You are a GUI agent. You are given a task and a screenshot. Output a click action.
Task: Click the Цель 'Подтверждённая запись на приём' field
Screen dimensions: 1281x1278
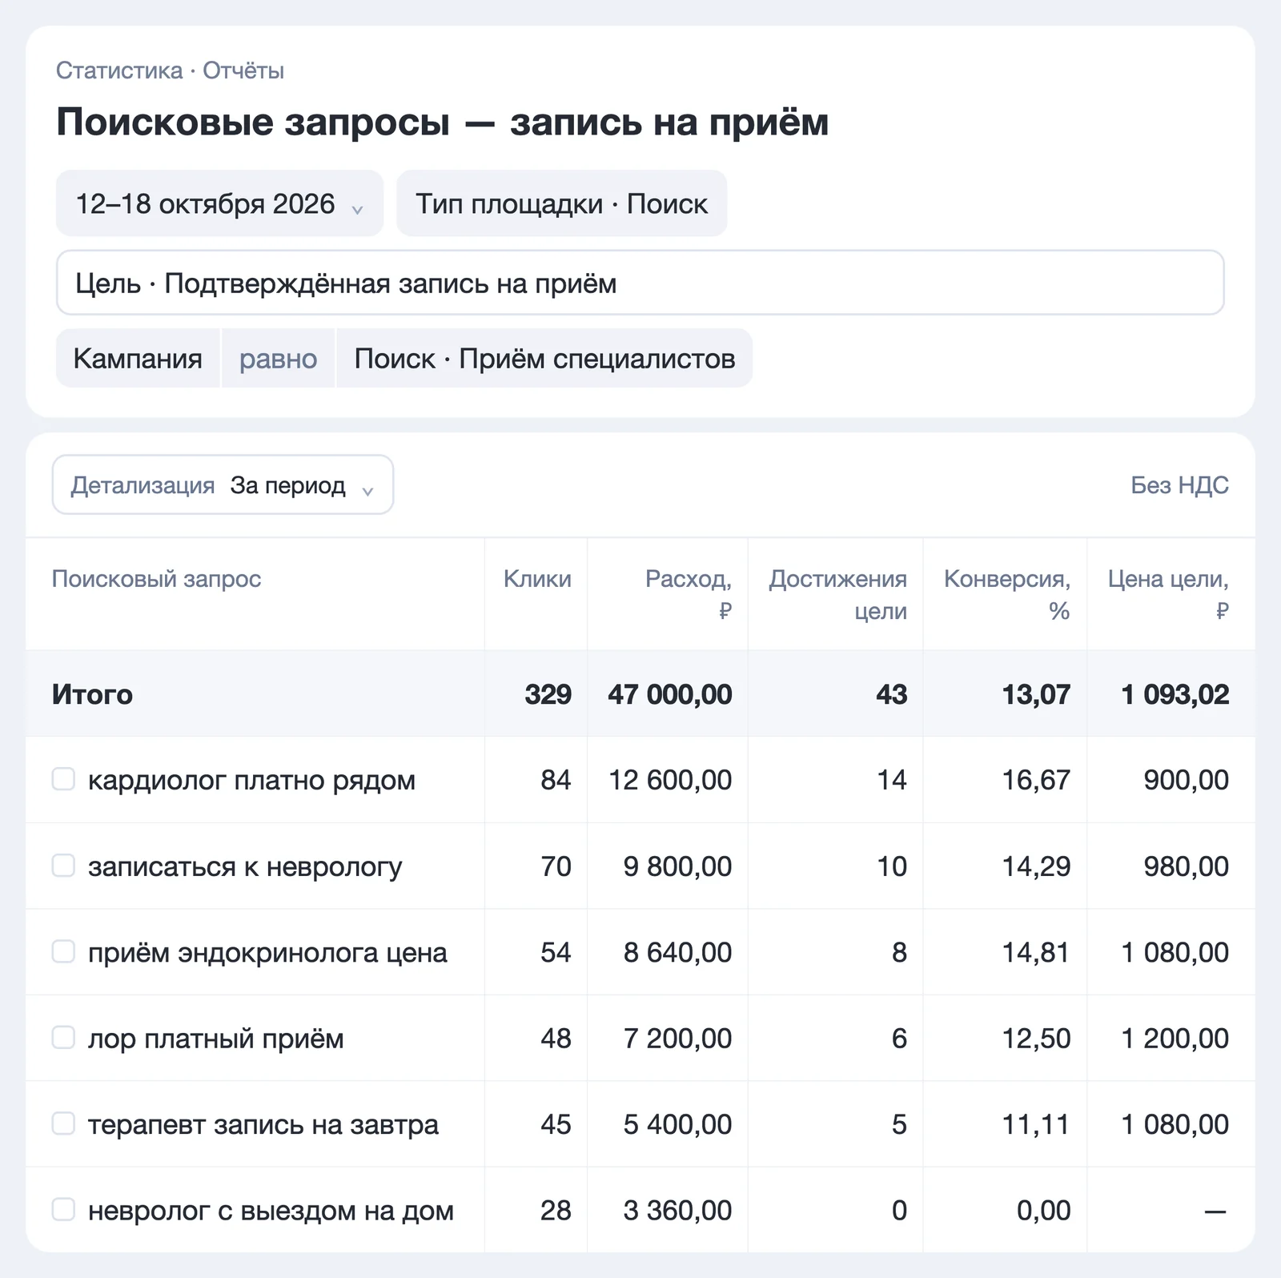click(x=640, y=283)
